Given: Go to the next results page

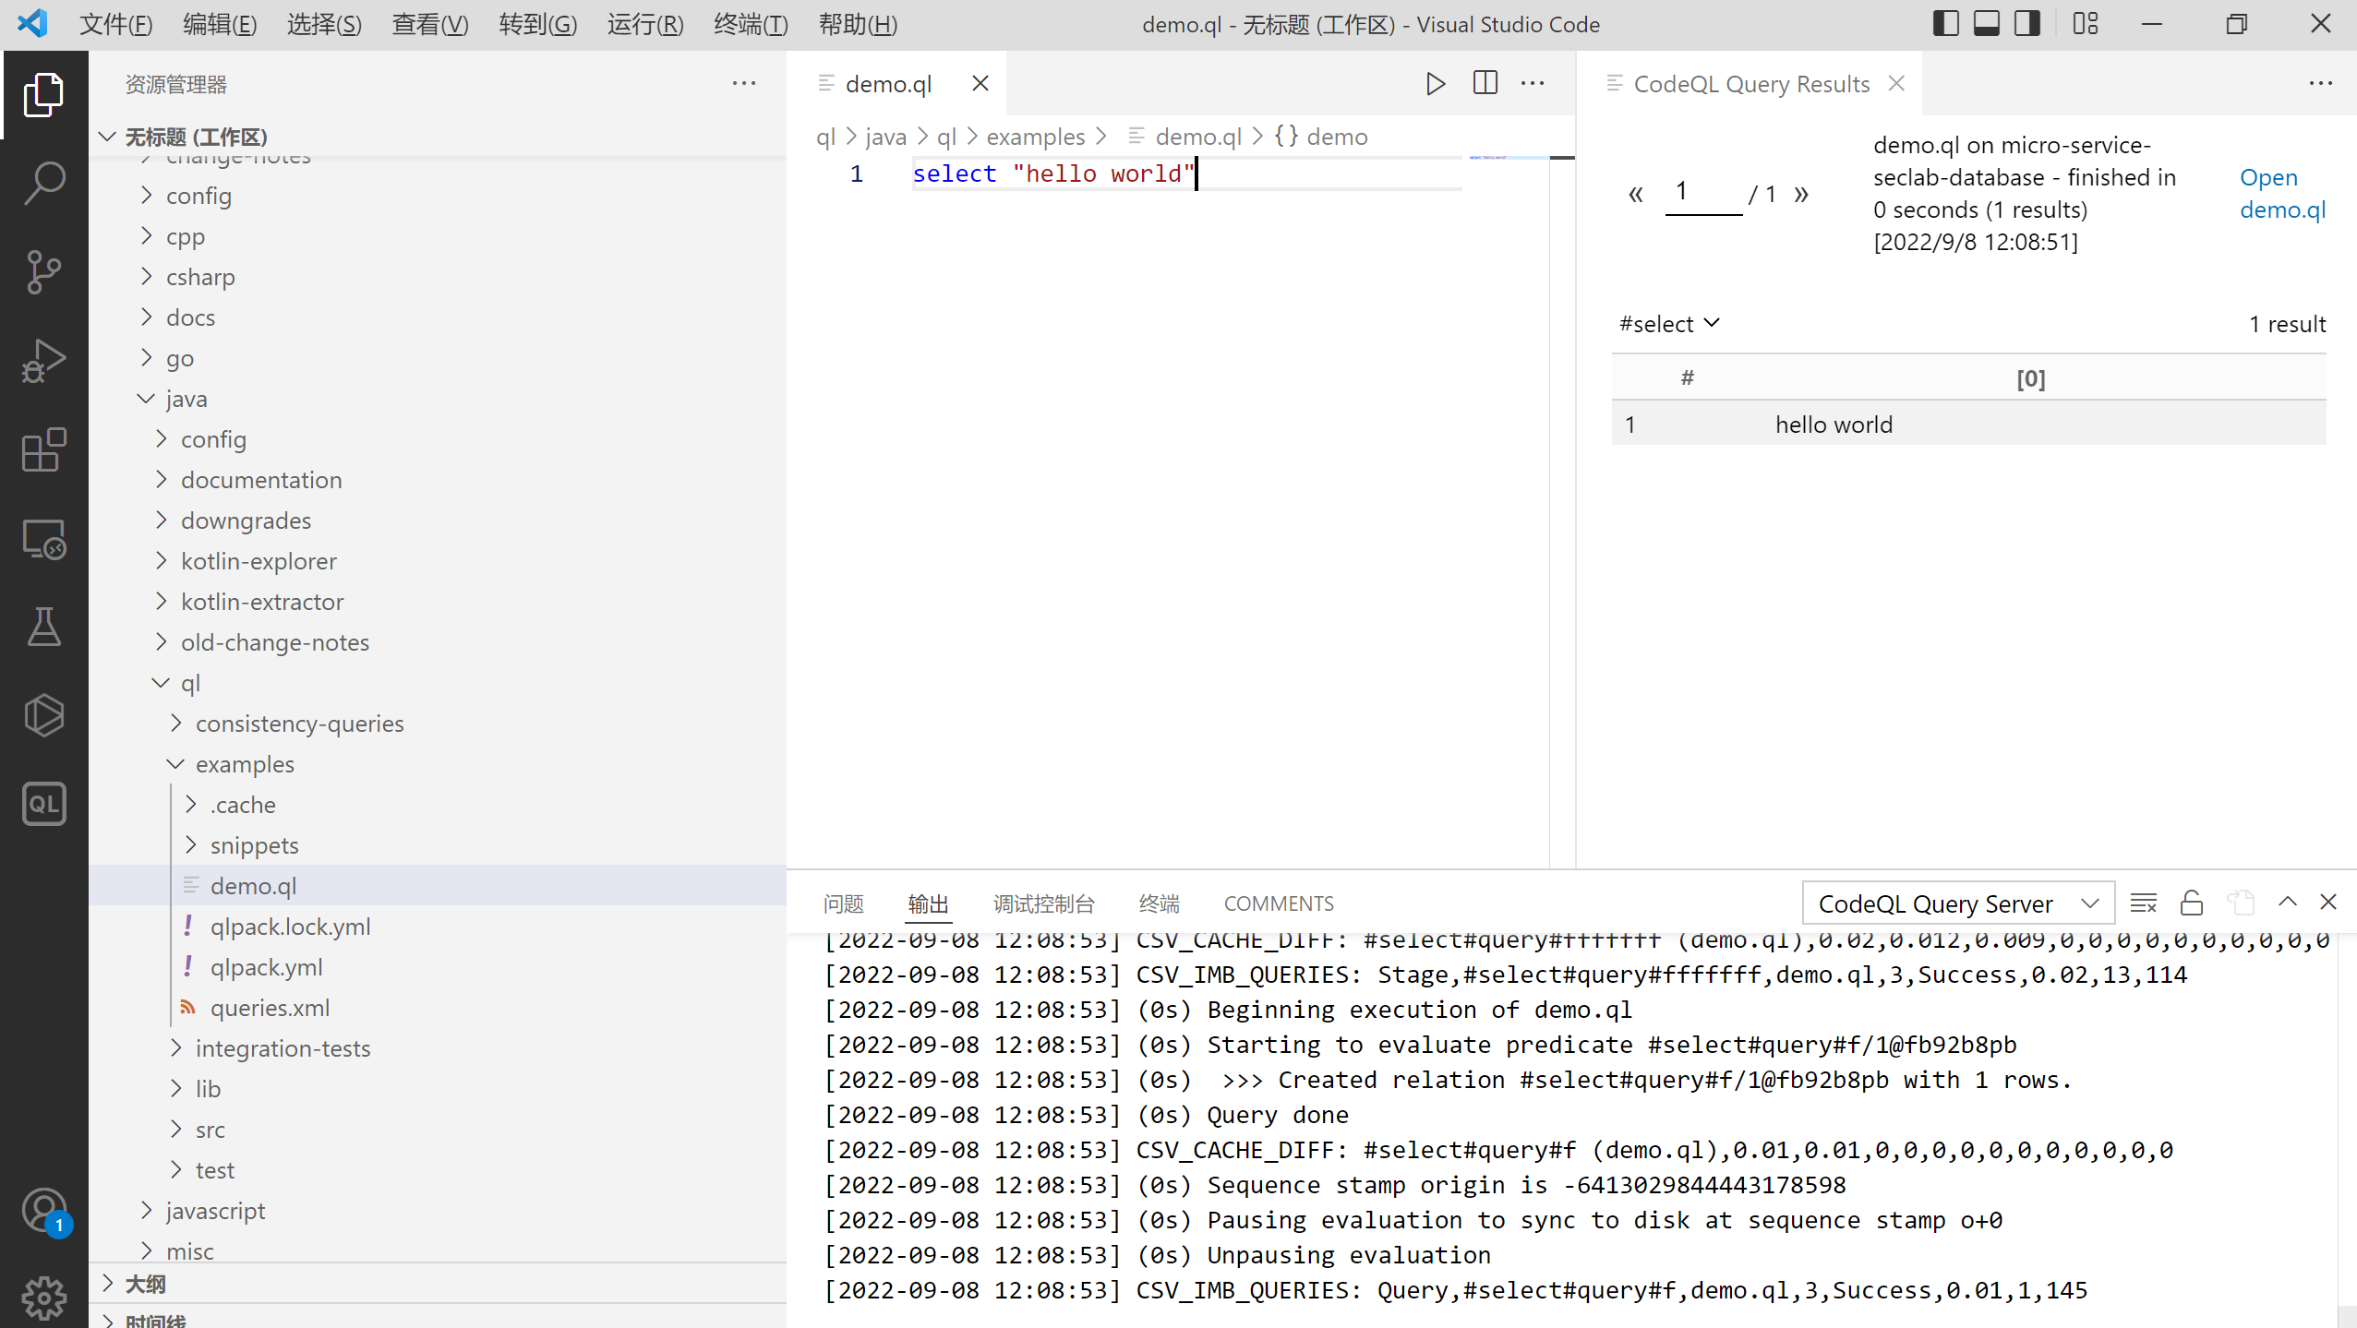Looking at the screenshot, I should [x=1800, y=195].
